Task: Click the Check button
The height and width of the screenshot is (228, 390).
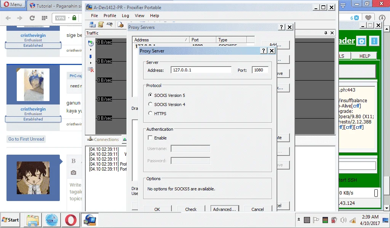Action: (191, 209)
